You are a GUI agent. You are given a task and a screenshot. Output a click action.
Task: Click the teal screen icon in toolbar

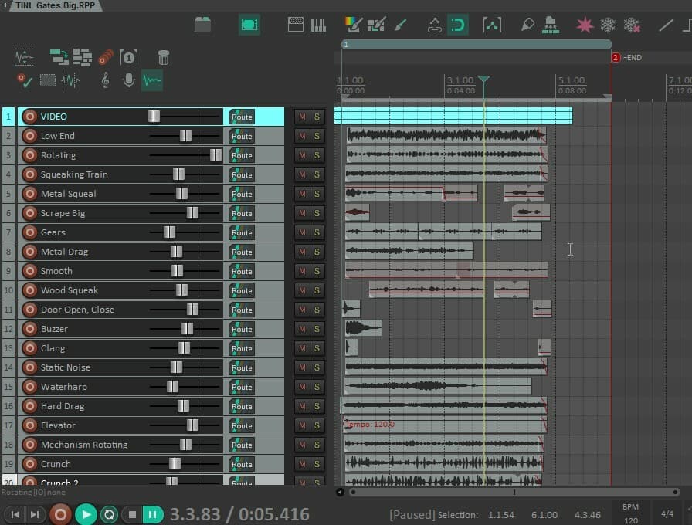pos(249,24)
